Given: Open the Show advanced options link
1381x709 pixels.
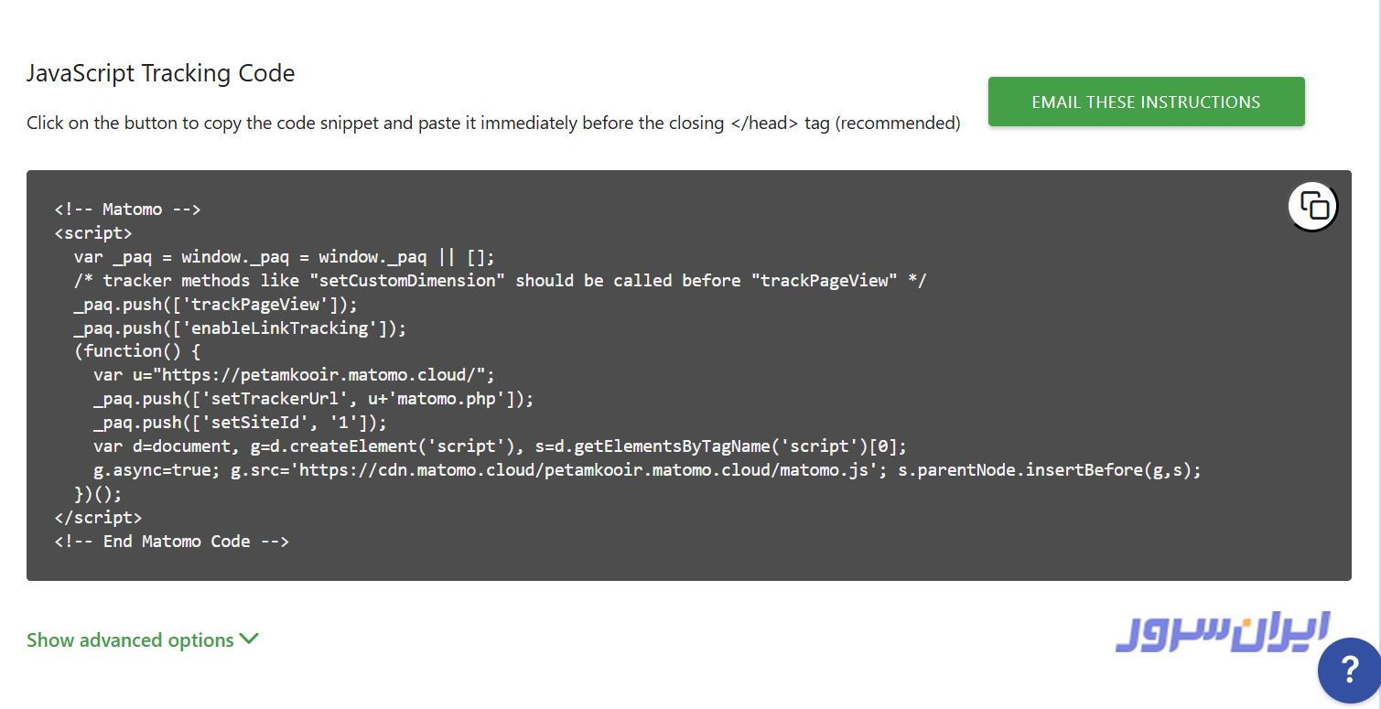Looking at the screenshot, I should tap(130, 640).
